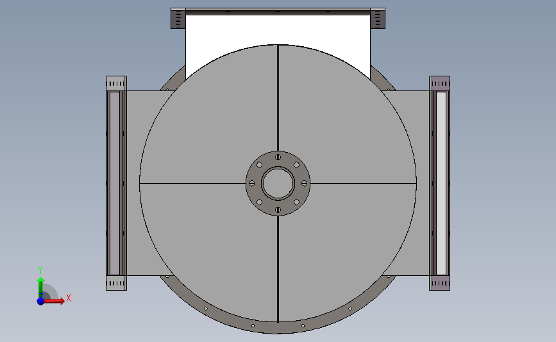Select the central hub bore hole
The width and height of the screenshot is (556, 342).
click(278, 184)
